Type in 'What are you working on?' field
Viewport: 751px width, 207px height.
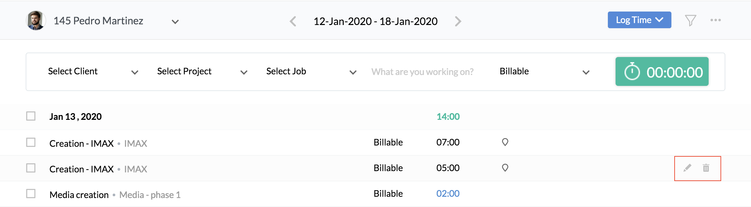click(422, 72)
